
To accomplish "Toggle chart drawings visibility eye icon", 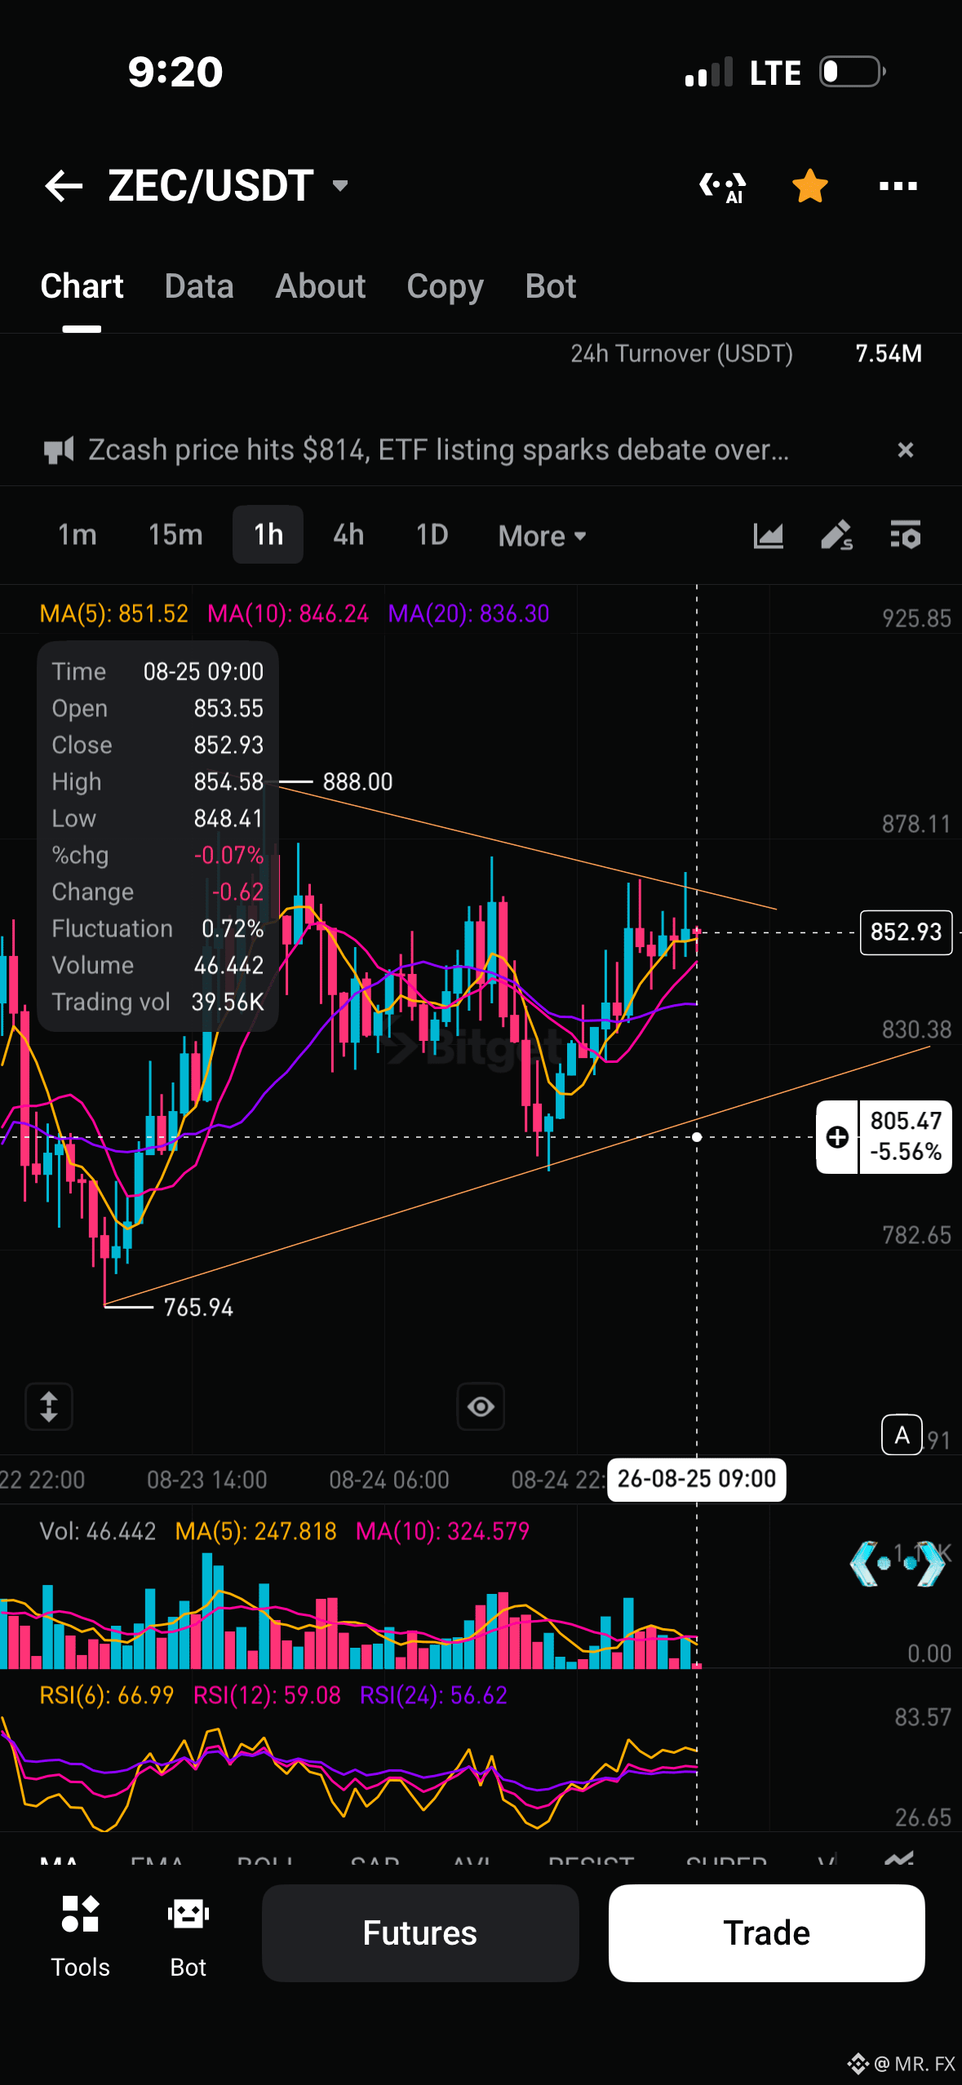I will coord(481,1406).
